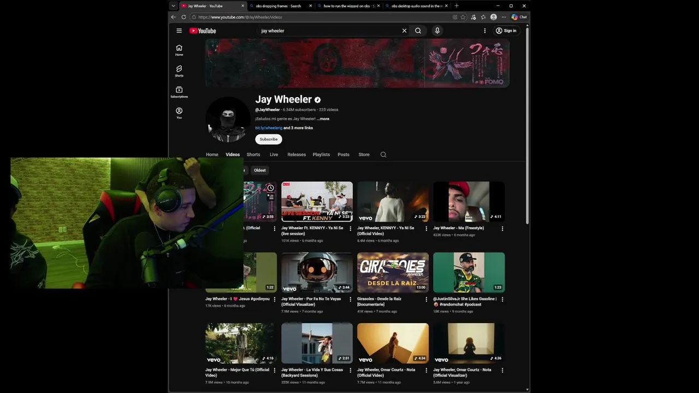Open options menu for Girasoles video

pos(426,299)
